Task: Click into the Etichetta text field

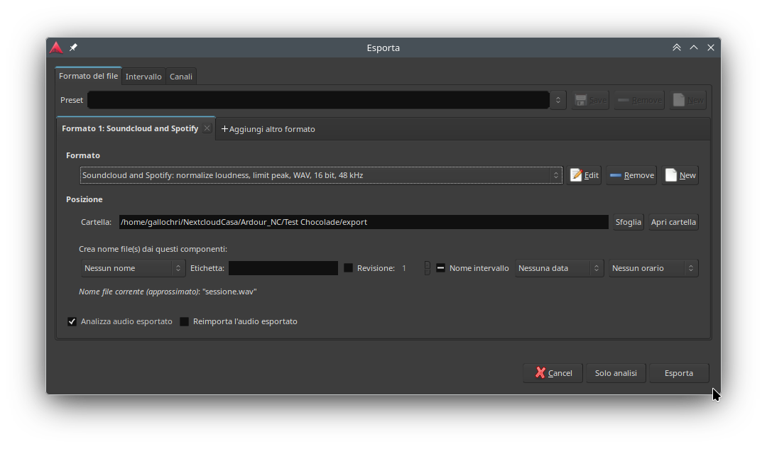Action: [x=283, y=268]
